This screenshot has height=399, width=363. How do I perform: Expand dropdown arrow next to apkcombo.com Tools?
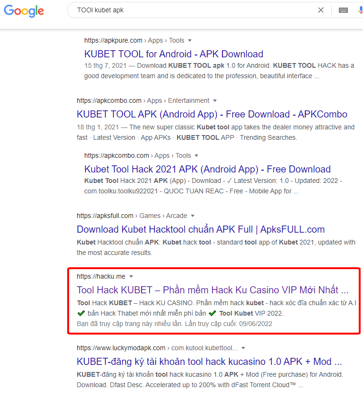(196, 156)
